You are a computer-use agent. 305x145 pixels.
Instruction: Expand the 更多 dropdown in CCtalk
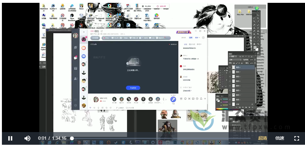pyautogui.click(x=198, y=38)
